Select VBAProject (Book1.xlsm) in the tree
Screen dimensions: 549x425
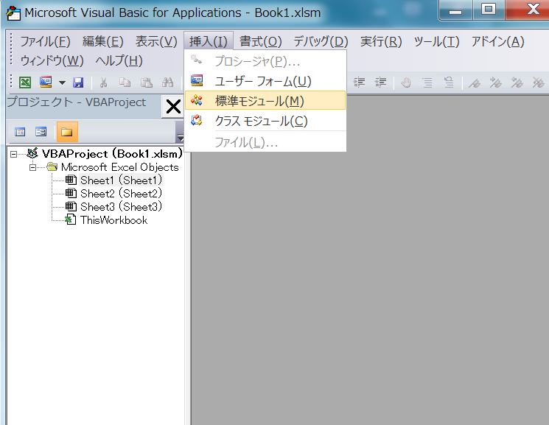coord(112,154)
